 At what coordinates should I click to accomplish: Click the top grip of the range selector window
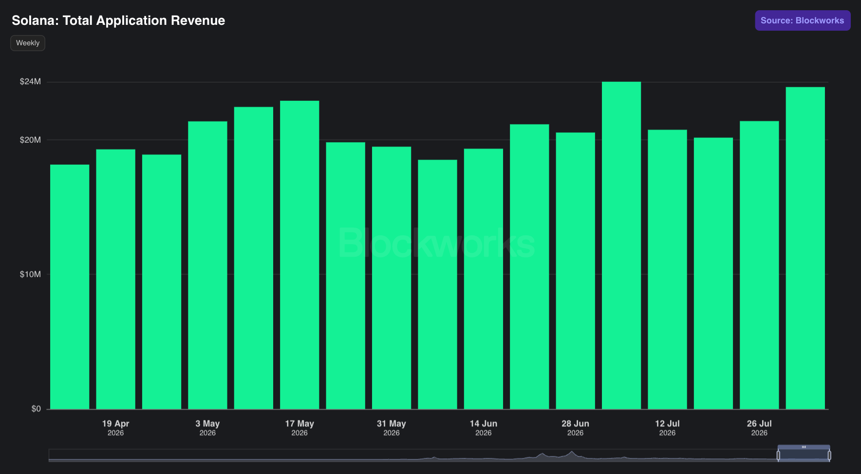[x=804, y=447]
